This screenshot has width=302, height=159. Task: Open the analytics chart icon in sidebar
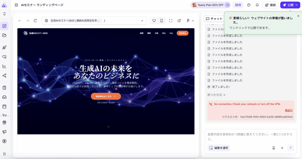tap(4, 66)
